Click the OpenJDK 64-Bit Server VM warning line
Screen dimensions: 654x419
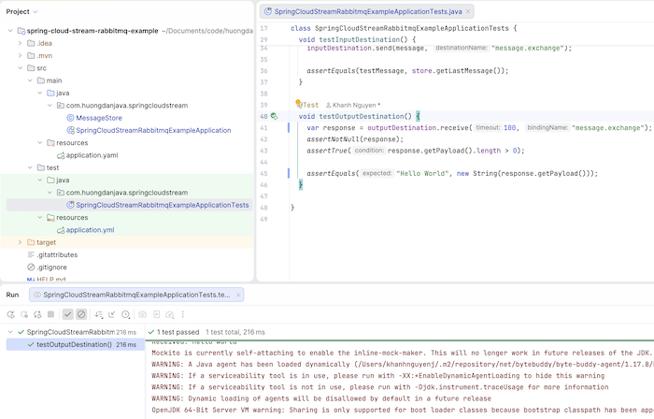point(403,411)
